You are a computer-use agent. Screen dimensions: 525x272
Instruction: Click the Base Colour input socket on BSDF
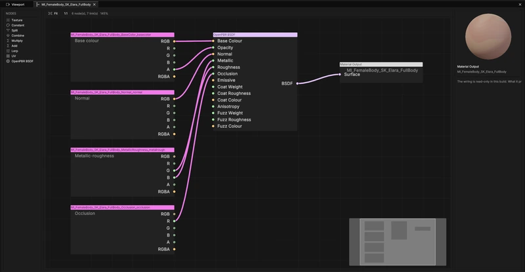click(213, 41)
